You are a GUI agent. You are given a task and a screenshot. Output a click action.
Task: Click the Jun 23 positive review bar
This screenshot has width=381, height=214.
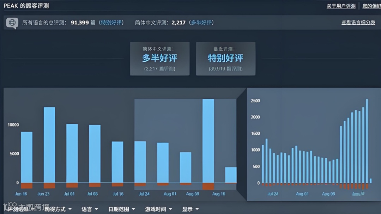49,145
